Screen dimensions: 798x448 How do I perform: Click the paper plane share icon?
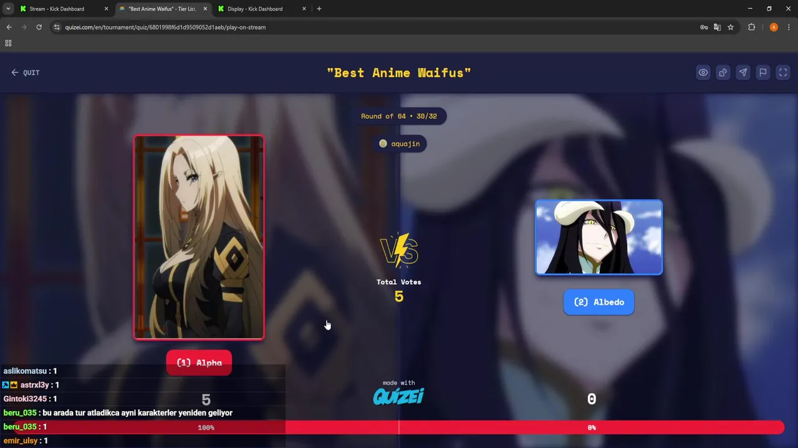(x=743, y=72)
